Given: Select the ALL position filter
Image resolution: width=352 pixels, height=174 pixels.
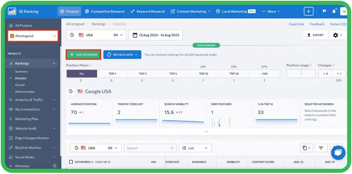Looking at the screenshot, I should 81,74.
